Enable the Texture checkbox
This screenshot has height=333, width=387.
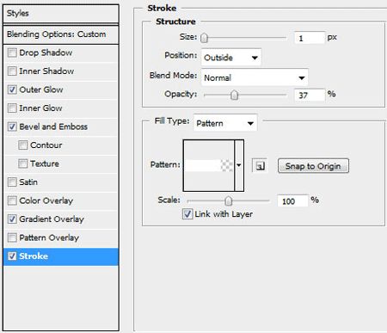pyautogui.click(x=23, y=163)
